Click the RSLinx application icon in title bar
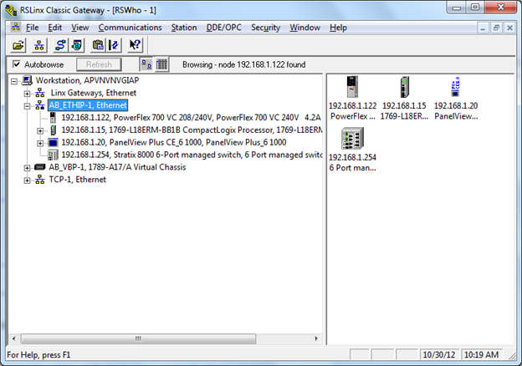Viewport: 522px width, 366px height. point(11,10)
